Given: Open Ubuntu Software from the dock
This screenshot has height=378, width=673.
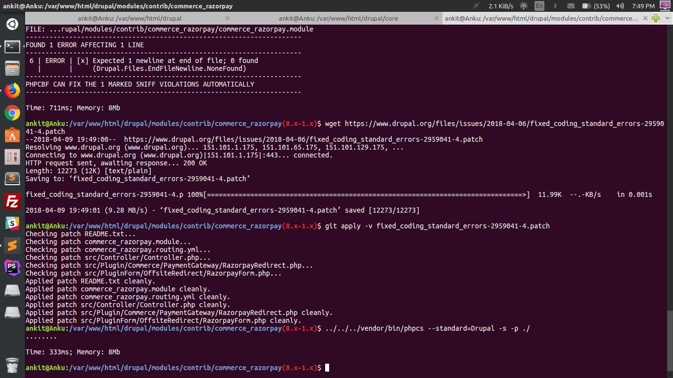Looking at the screenshot, I should (12, 135).
